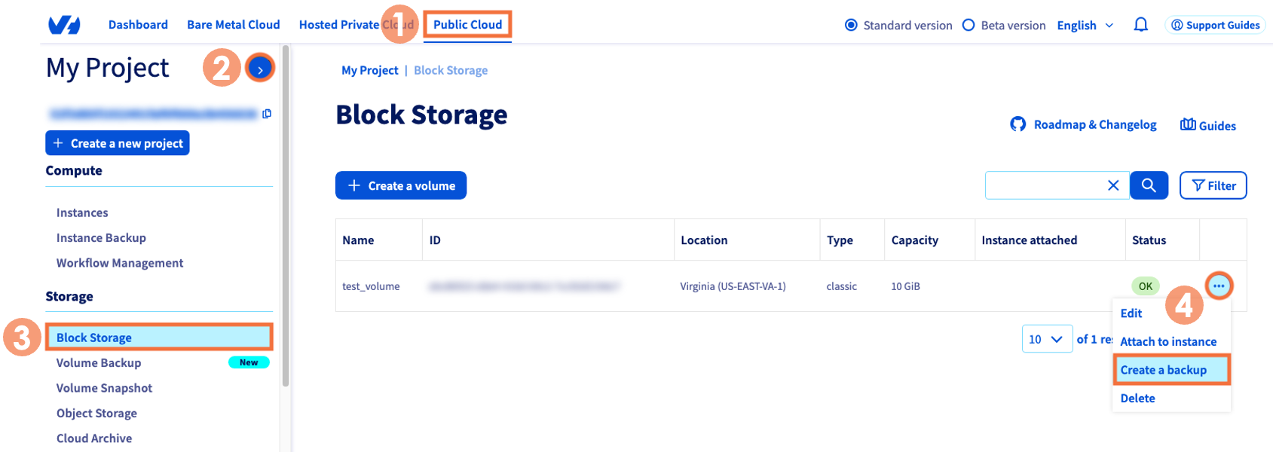Click the Capacity column header
This screenshot has height=452, width=1273.
click(x=914, y=240)
